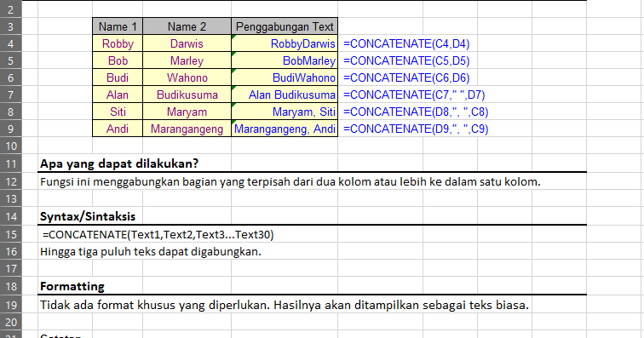Select row header 12
This screenshot has width=644, height=338.
coord(11,181)
